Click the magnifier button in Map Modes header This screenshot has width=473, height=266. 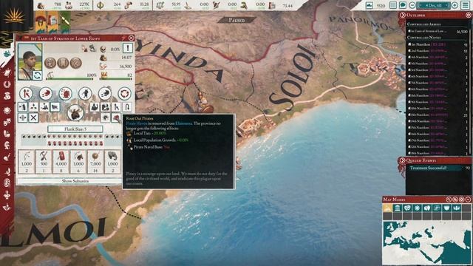[x=449, y=199]
